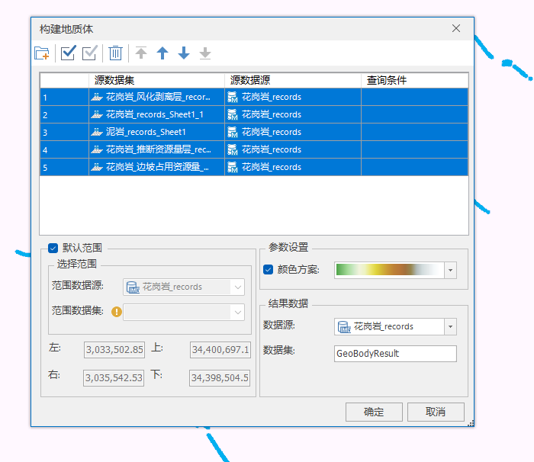Click the 左 coordinate field
This screenshot has height=462, width=534.
pyautogui.click(x=114, y=350)
